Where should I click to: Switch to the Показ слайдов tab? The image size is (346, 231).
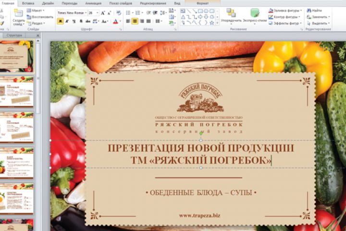[x=121, y=3]
